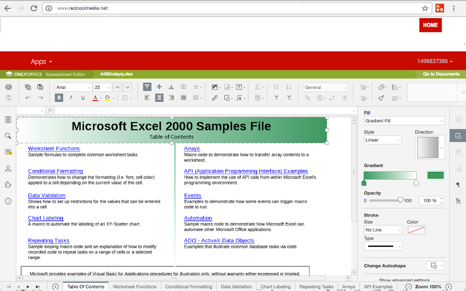Toggle Align Middle vertical alignment
Screen dimensions: 466x291
point(159,87)
